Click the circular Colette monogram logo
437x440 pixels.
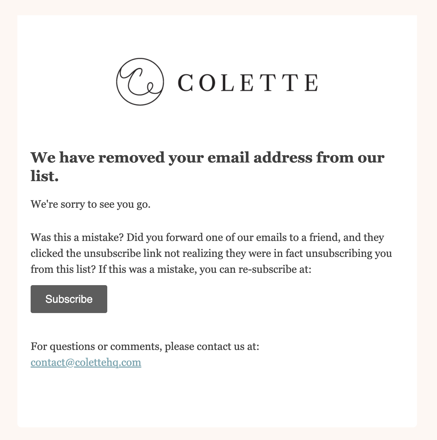coord(140,82)
